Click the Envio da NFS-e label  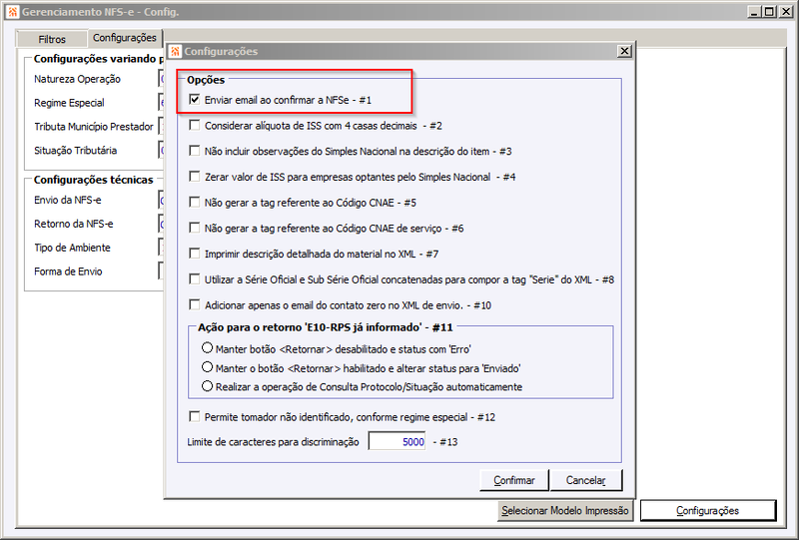[68, 200]
